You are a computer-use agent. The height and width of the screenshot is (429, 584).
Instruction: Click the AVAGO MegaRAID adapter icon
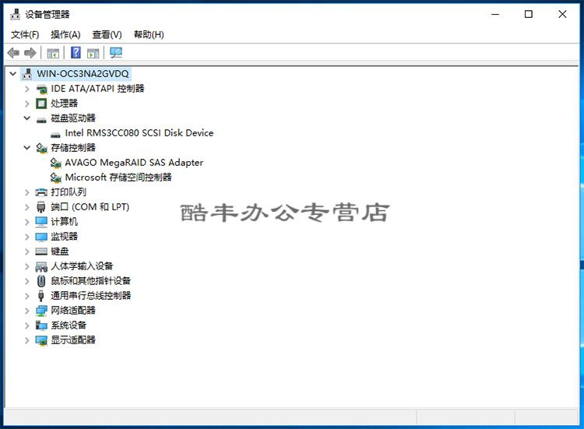click(55, 163)
